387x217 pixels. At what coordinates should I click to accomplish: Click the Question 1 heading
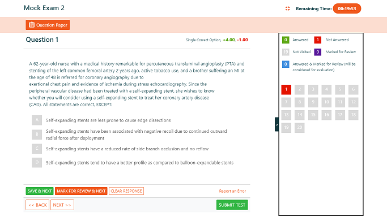[x=42, y=40]
